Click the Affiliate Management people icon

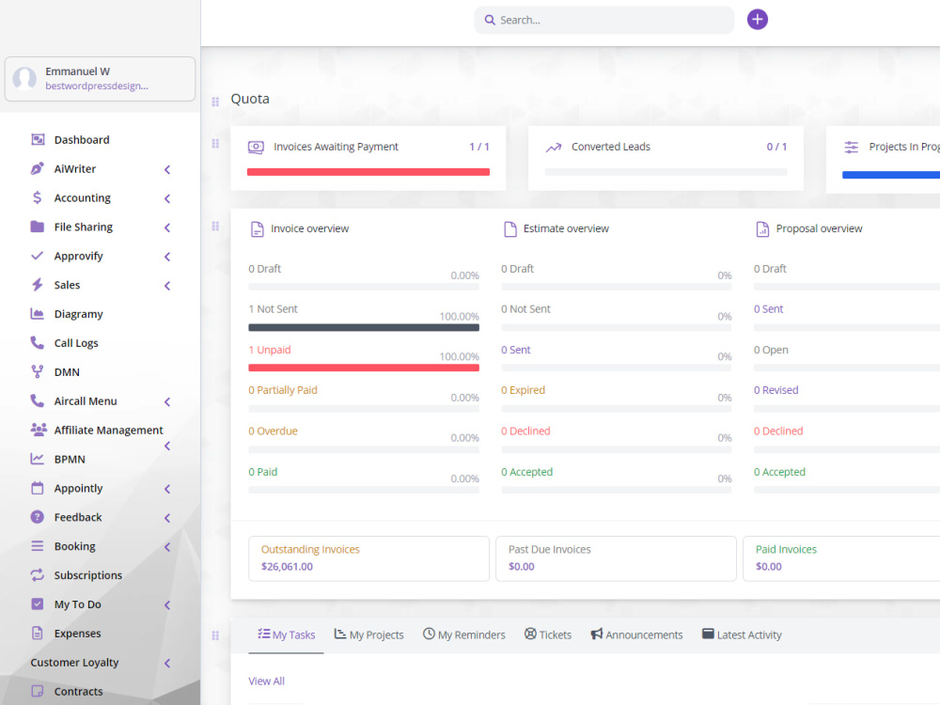[x=39, y=430]
